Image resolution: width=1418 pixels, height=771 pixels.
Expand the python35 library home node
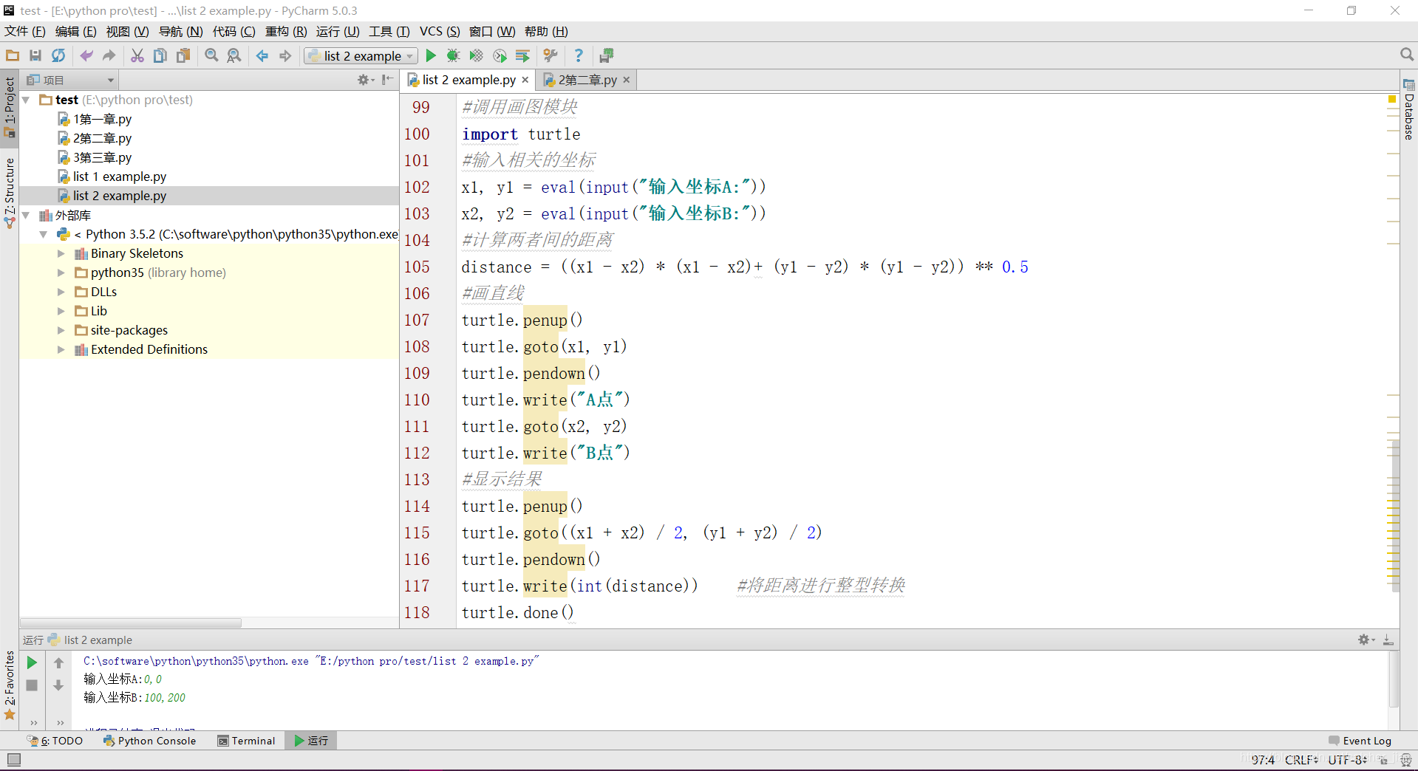(x=61, y=273)
